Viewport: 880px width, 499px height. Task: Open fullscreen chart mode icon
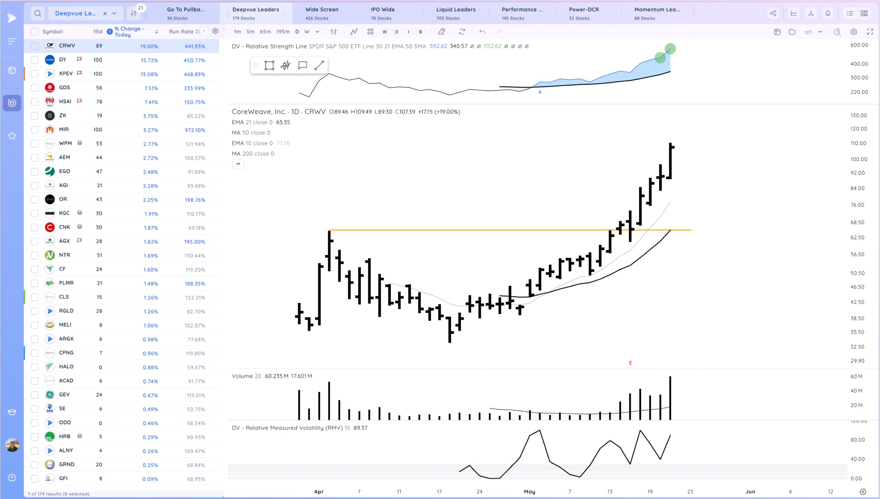[870, 32]
